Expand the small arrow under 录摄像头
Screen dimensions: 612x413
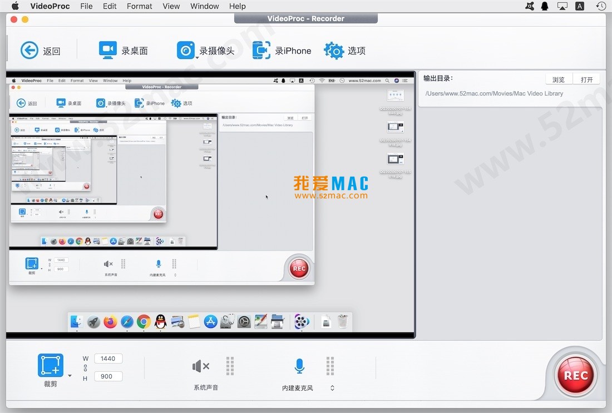tap(197, 58)
